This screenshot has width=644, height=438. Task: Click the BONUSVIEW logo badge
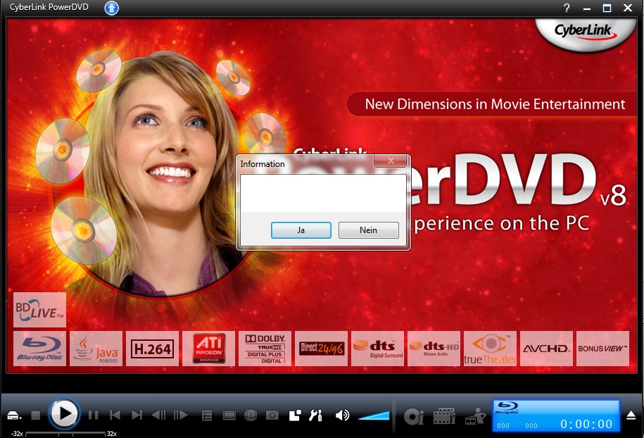coord(602,349)
